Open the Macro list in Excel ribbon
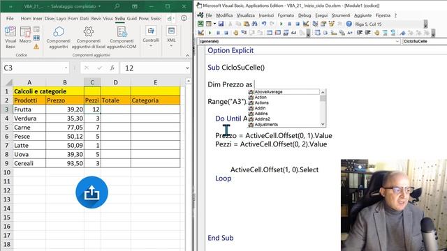Screen dimensions: 447x251 [x=25, y=34]
